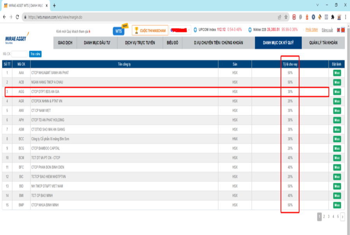Go to page 2 of the list
The width and height of the screenshot is (350, 235).
click(x=324, y=217)
